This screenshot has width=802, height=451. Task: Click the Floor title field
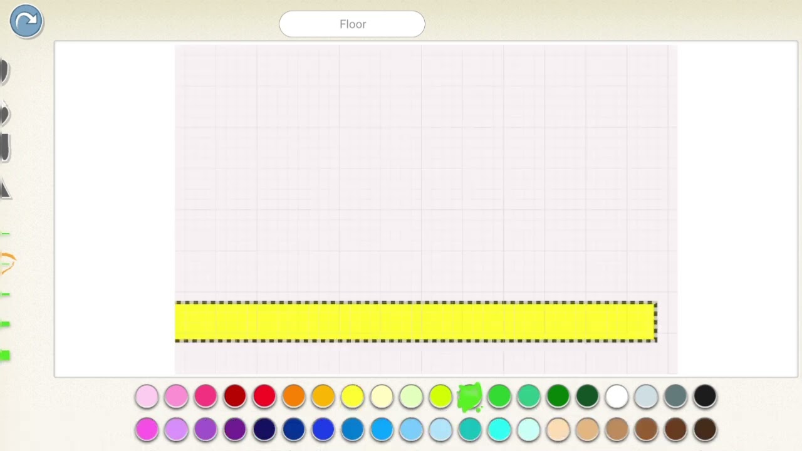point(352,24)
